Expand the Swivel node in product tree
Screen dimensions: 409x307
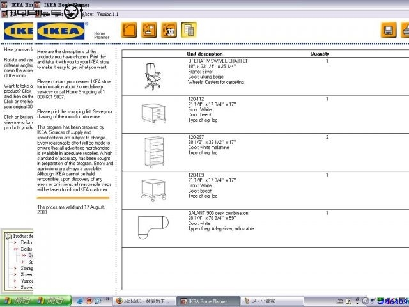coord(15,287)
